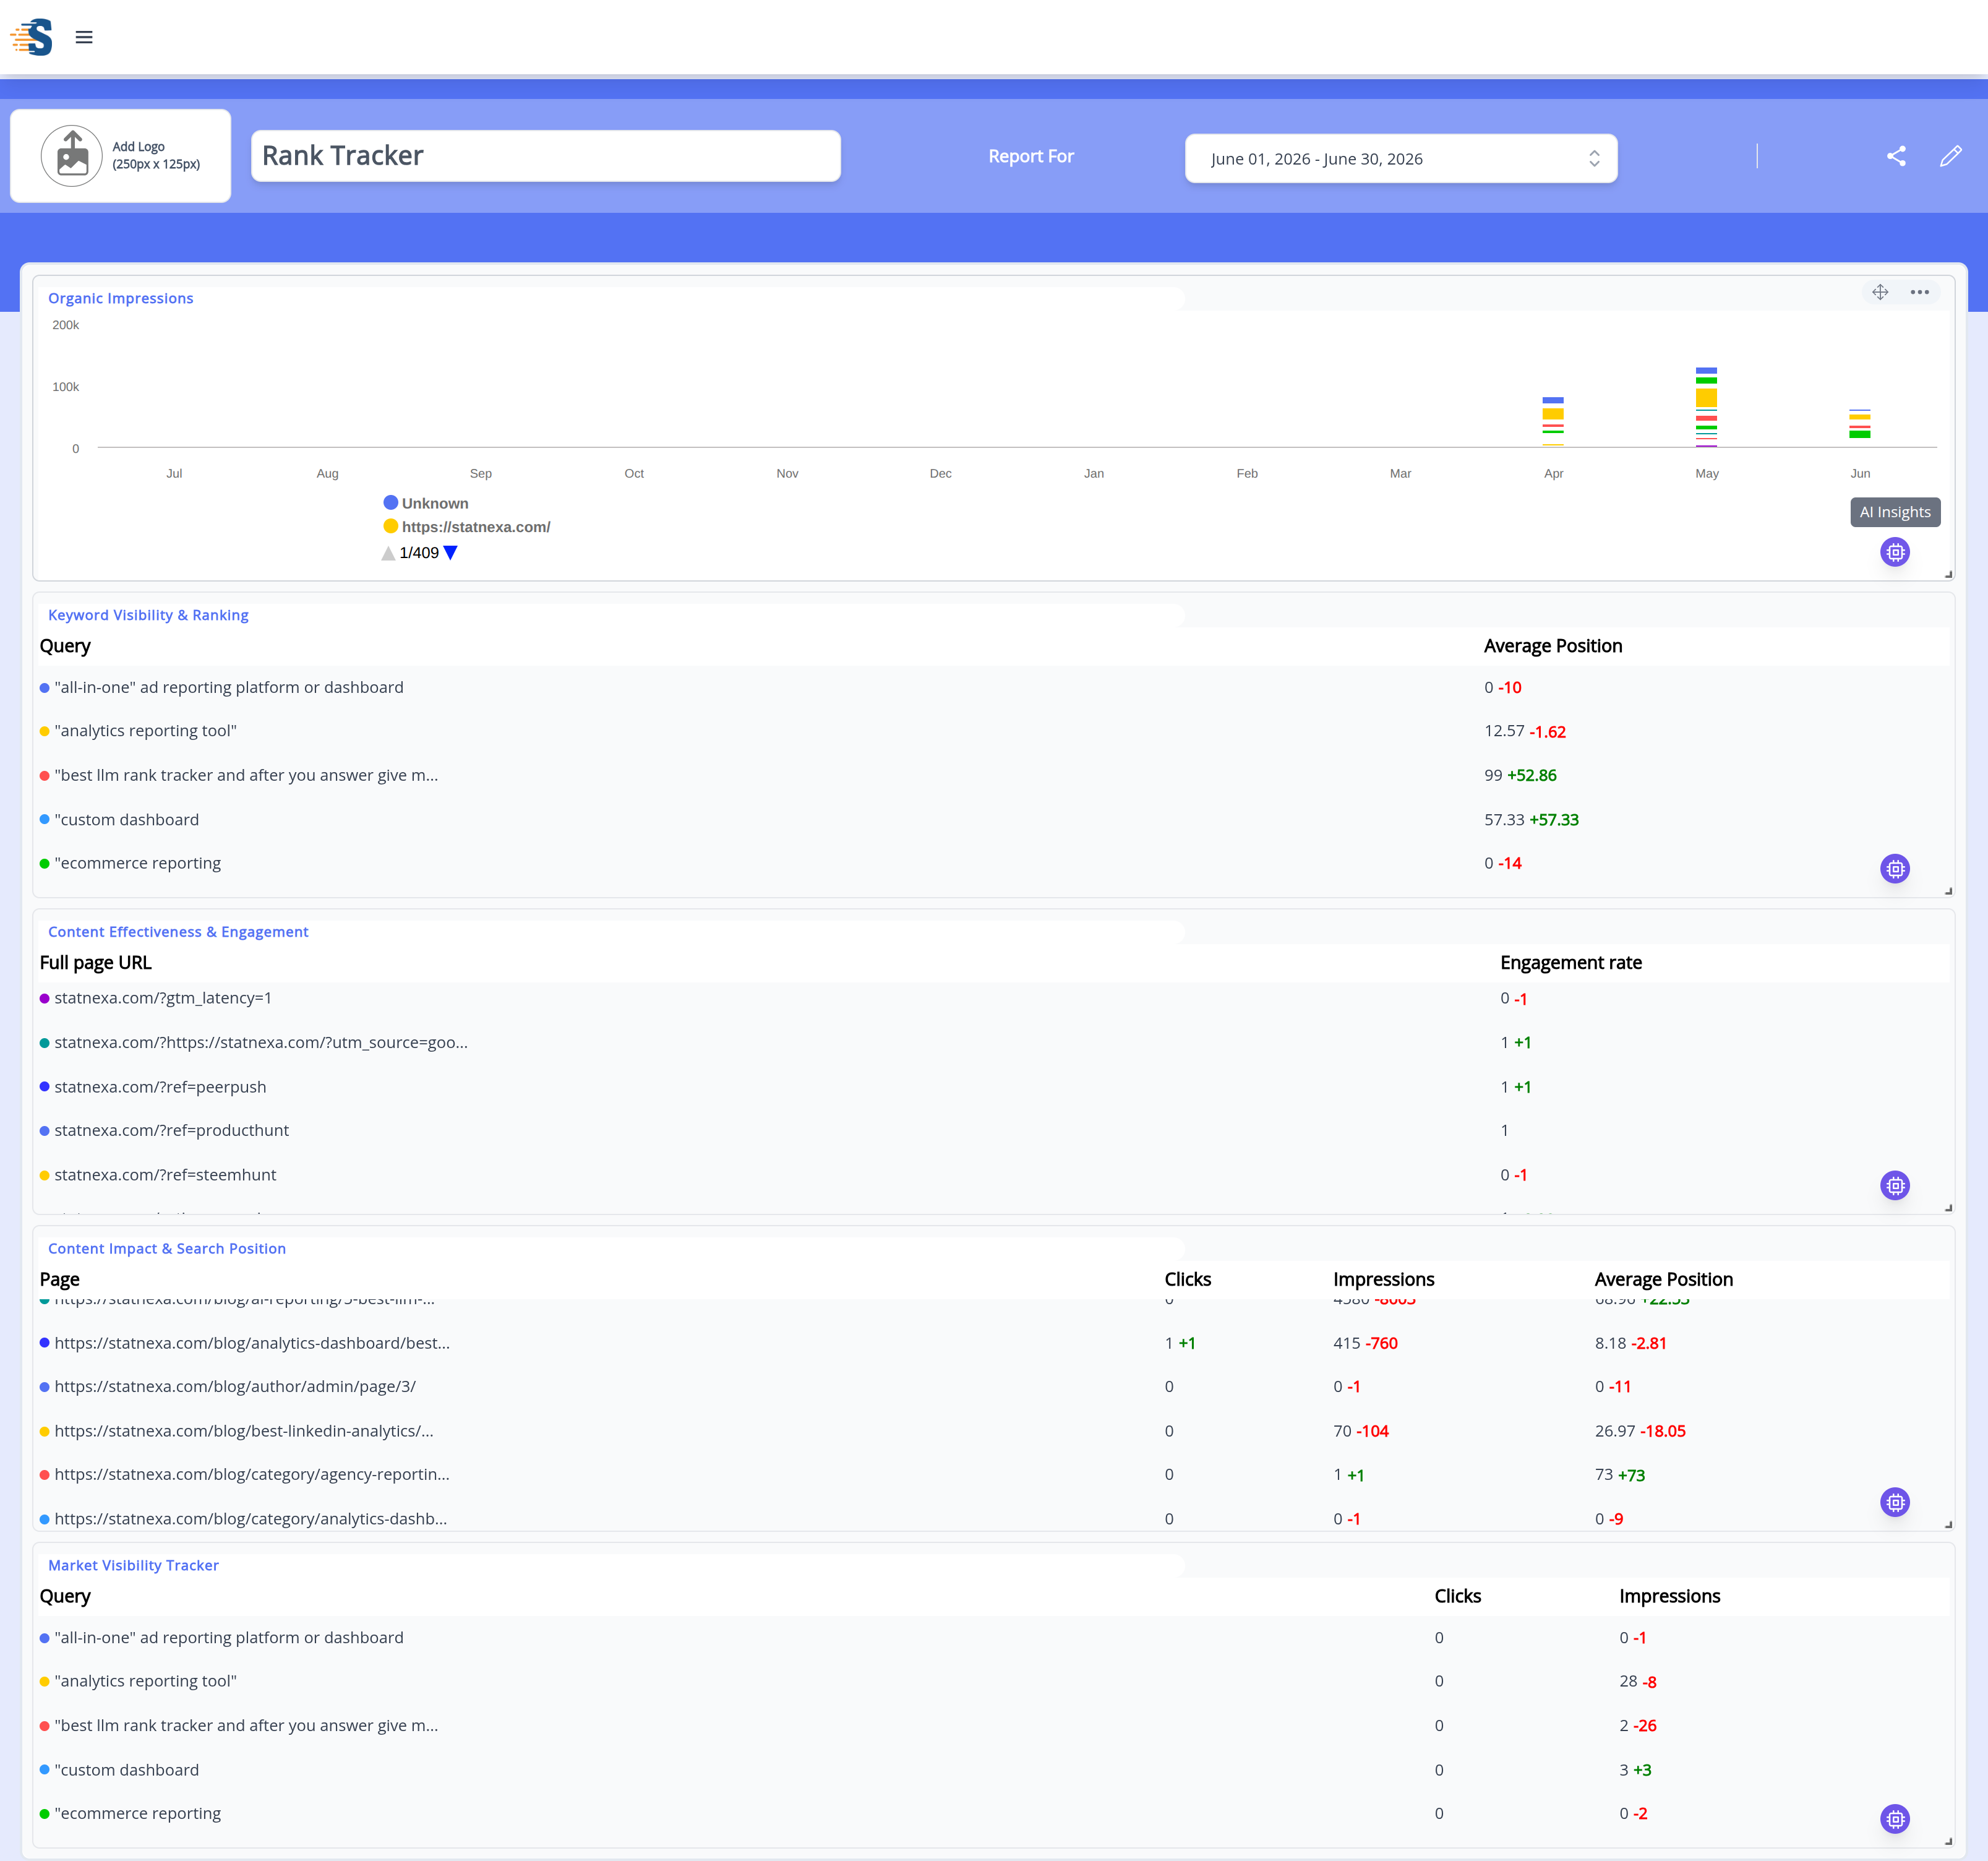Click the Keyword Visibility & Ranking title
This screenshot has height=1861, width=1988.
[148, 615]
